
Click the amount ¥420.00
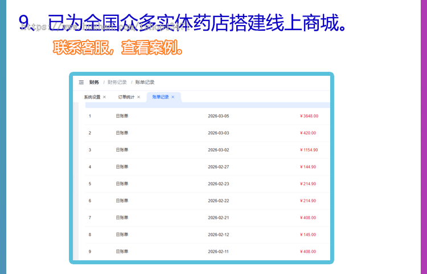pos(307,133)
